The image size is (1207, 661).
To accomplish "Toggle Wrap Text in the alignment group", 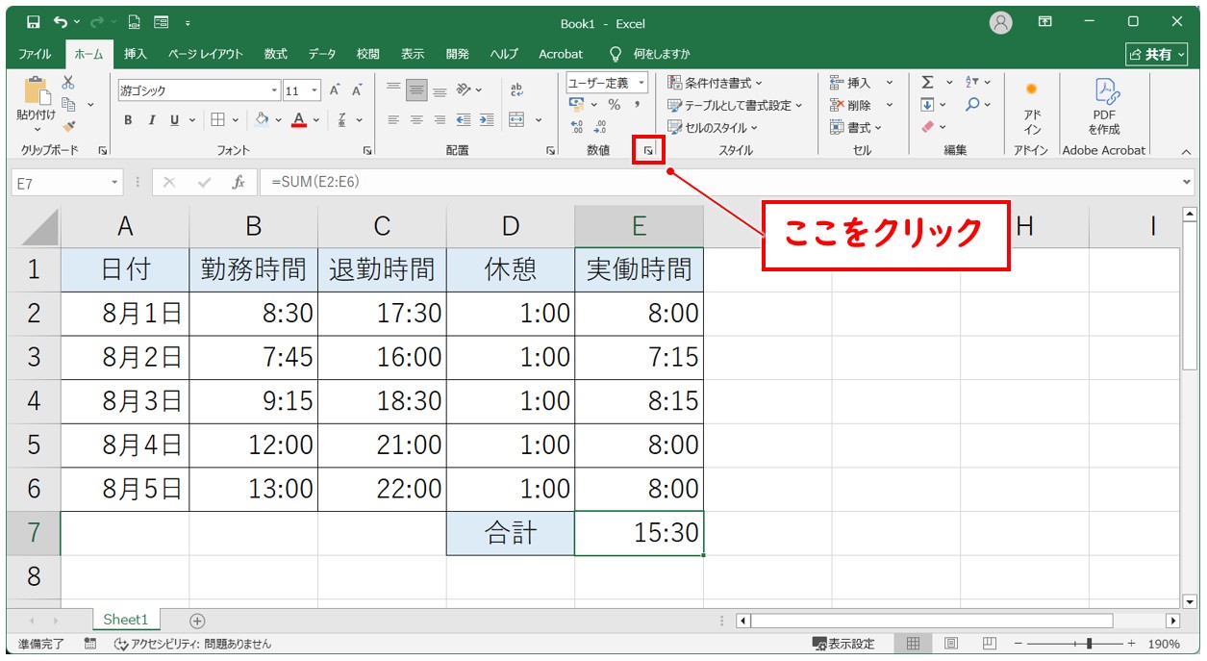I will (x=516, y=90).
